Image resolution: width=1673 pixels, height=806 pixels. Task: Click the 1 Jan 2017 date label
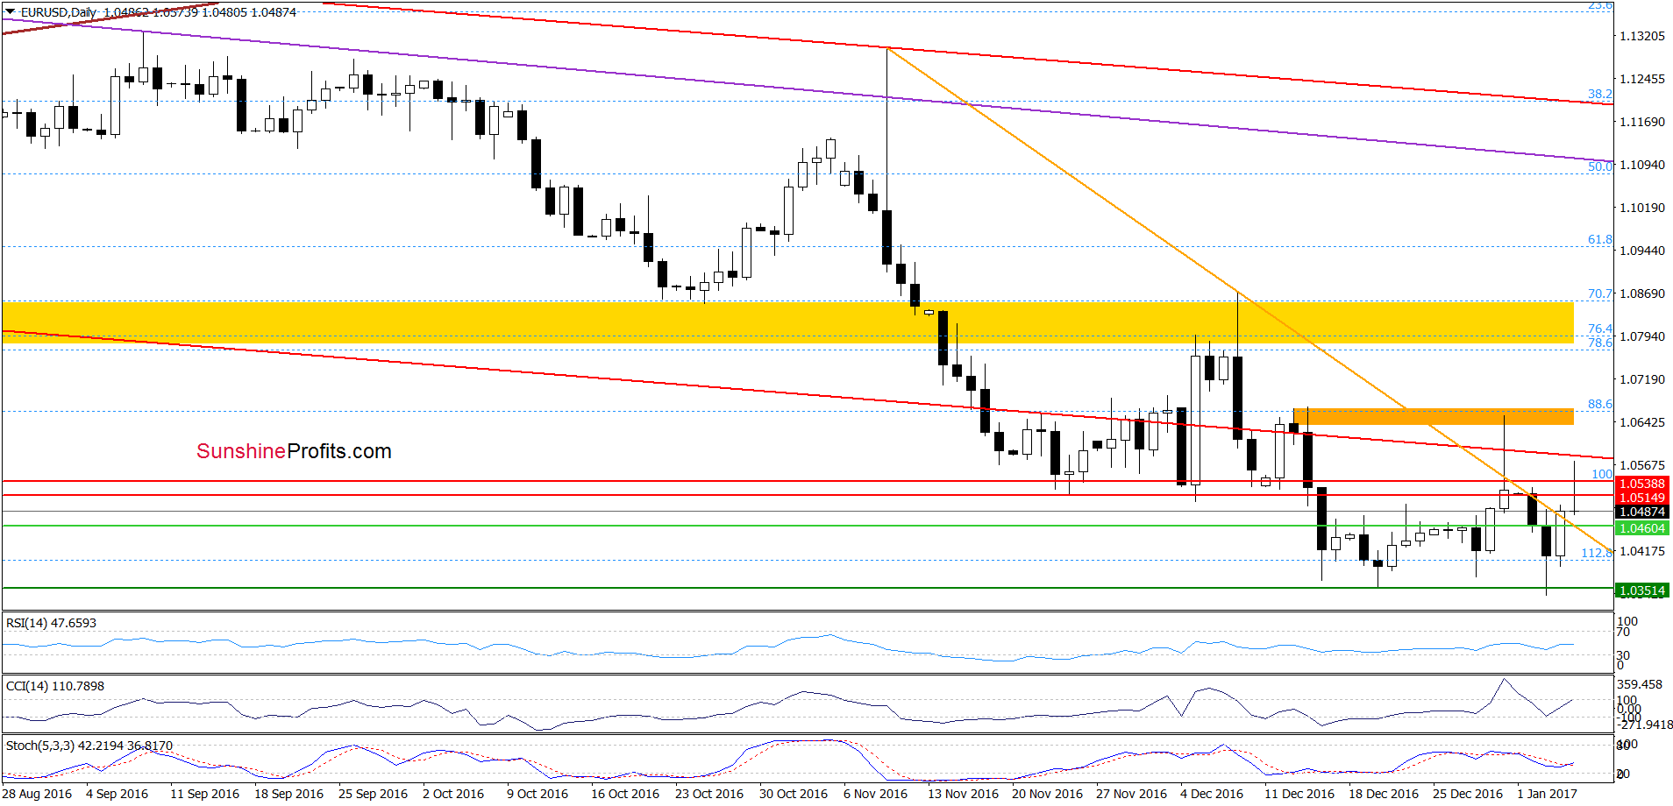1548,794
